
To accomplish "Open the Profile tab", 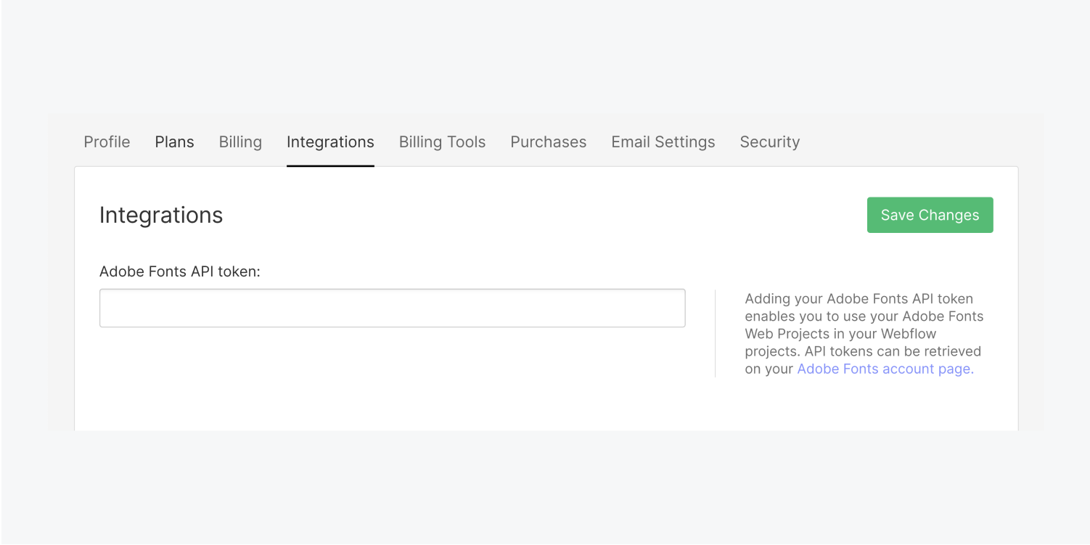I will pos(107,142).
